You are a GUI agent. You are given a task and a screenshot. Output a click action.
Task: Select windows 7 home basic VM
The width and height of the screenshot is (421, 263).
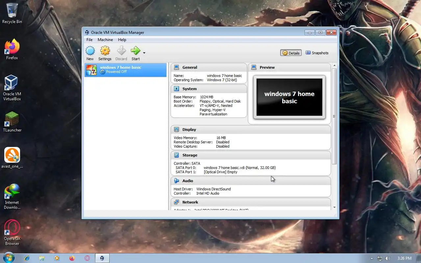(125, 70)
